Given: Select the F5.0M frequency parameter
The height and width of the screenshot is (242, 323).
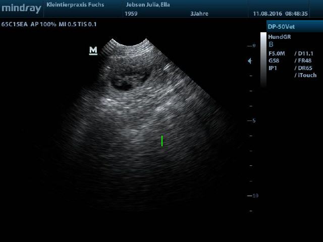Looking at the screenshot, I should pyautogui.click(x=277, y=53).
